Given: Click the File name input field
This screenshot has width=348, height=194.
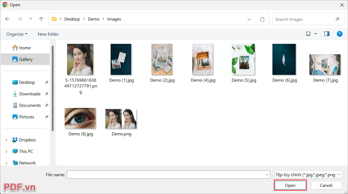Looking at the screenshot, I should [x=168, y=175].
